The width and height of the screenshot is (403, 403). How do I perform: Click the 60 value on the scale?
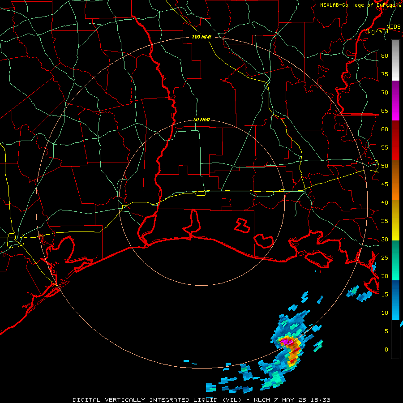tap(385, 129)
